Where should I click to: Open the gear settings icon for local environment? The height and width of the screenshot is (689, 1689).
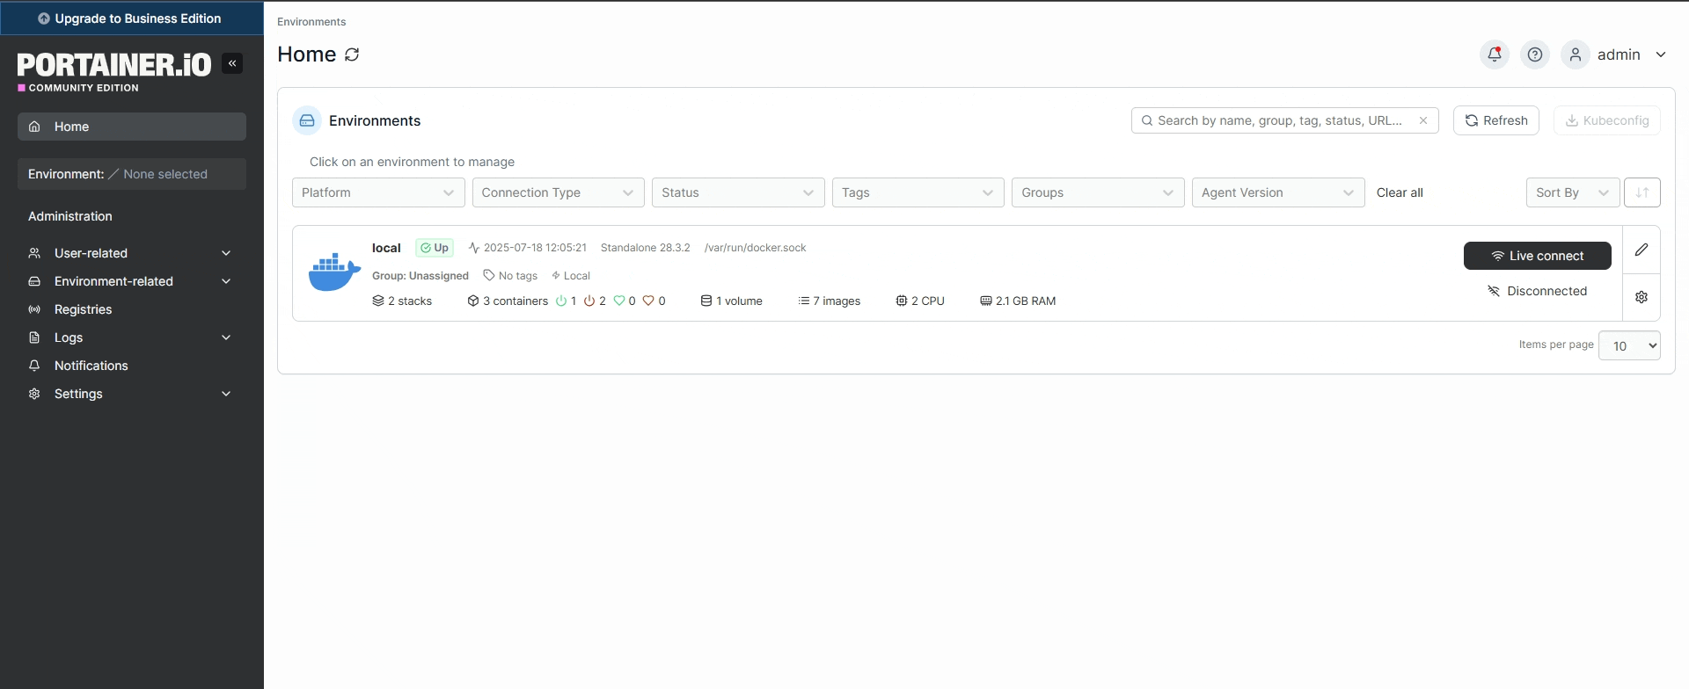(x=1641, y=297)
